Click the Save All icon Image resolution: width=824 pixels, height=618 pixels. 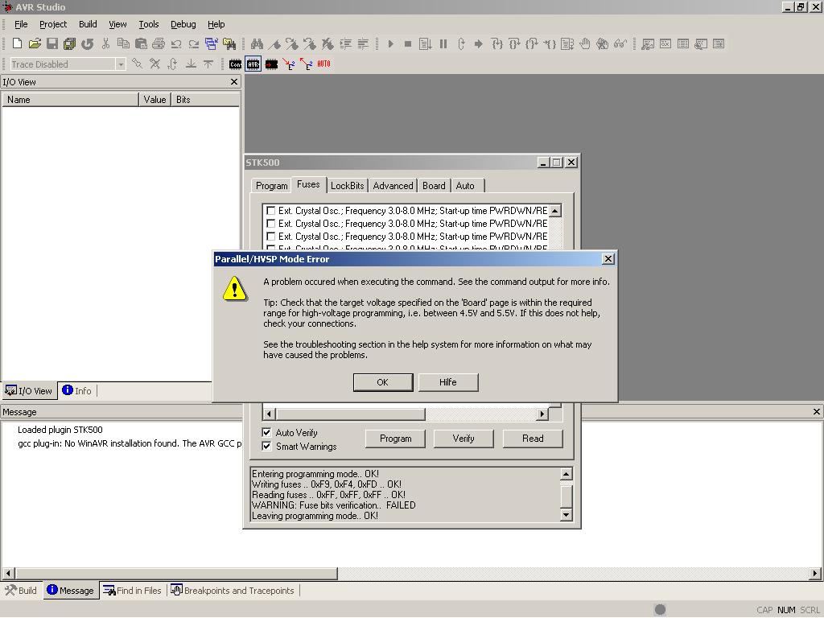pos(69,43)
